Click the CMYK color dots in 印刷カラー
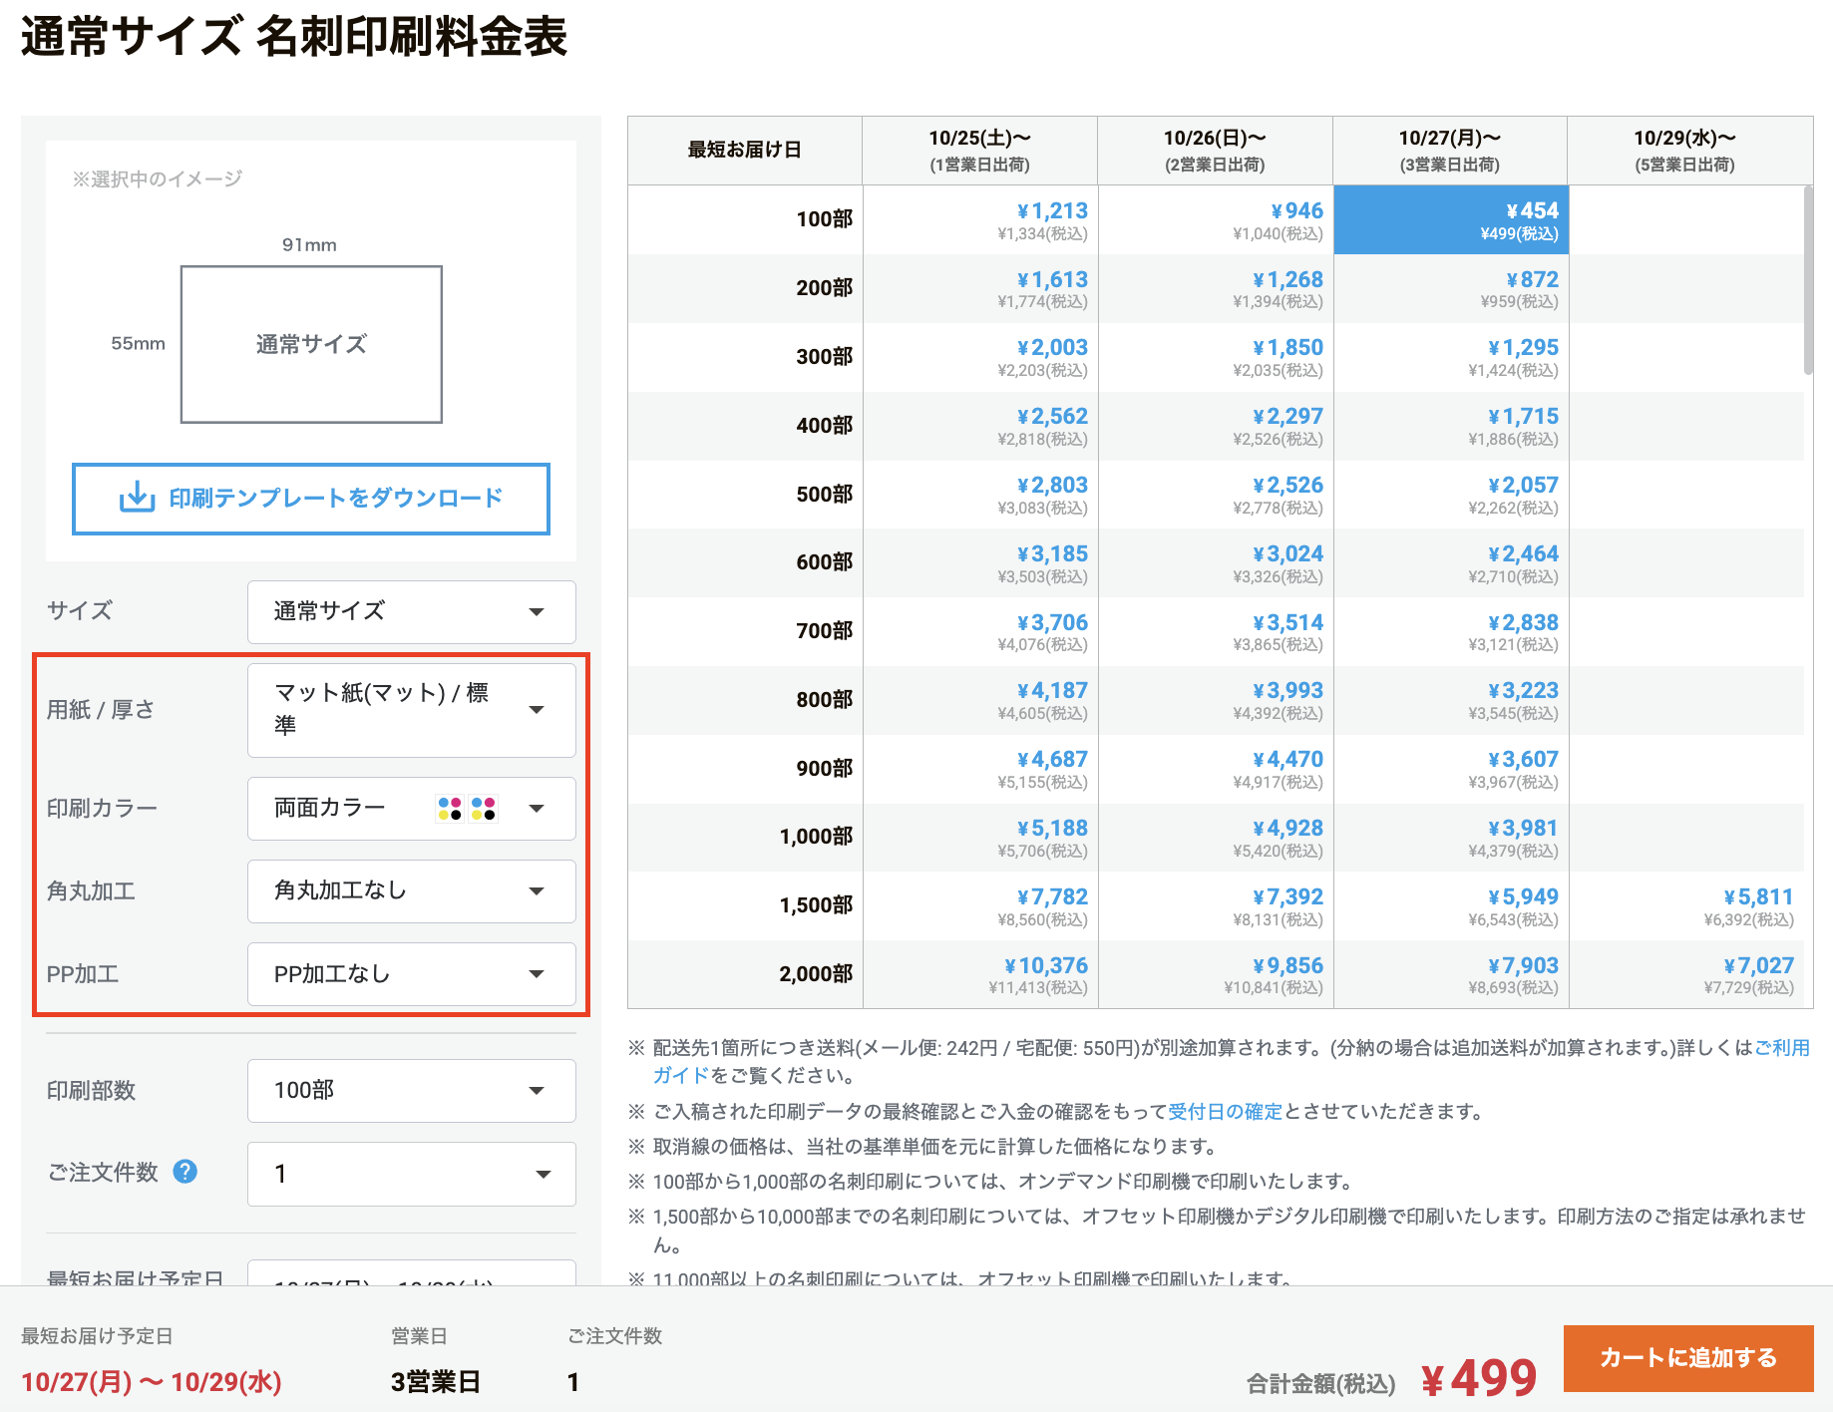Image resolution: width=1833 pixels, height=1412 pixels. pos(467,809)
